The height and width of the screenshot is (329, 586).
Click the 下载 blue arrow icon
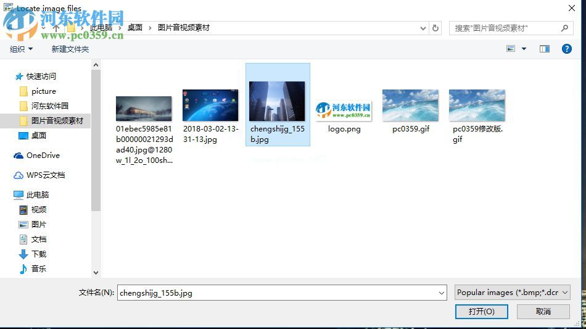23,254
